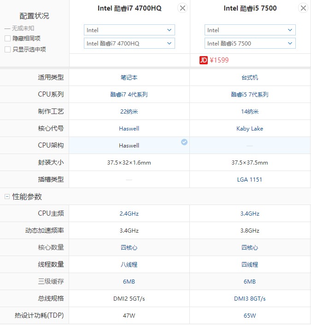The height and width of the screenshot is (325, 311).
Task: Open the Intel 酷睿i5 7500 model dropdown
Action: click(250, 43)
